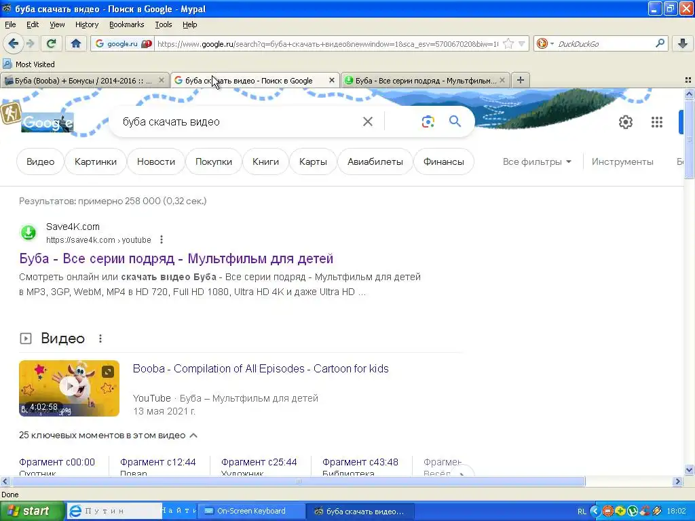Click the browser forward arrow
This screenshot has height=521, width=695.
[x=31, y=43]
